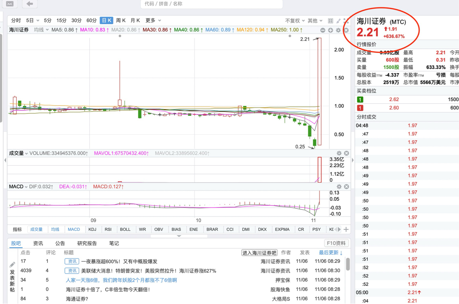Open the 资讯 news tab

38,244
